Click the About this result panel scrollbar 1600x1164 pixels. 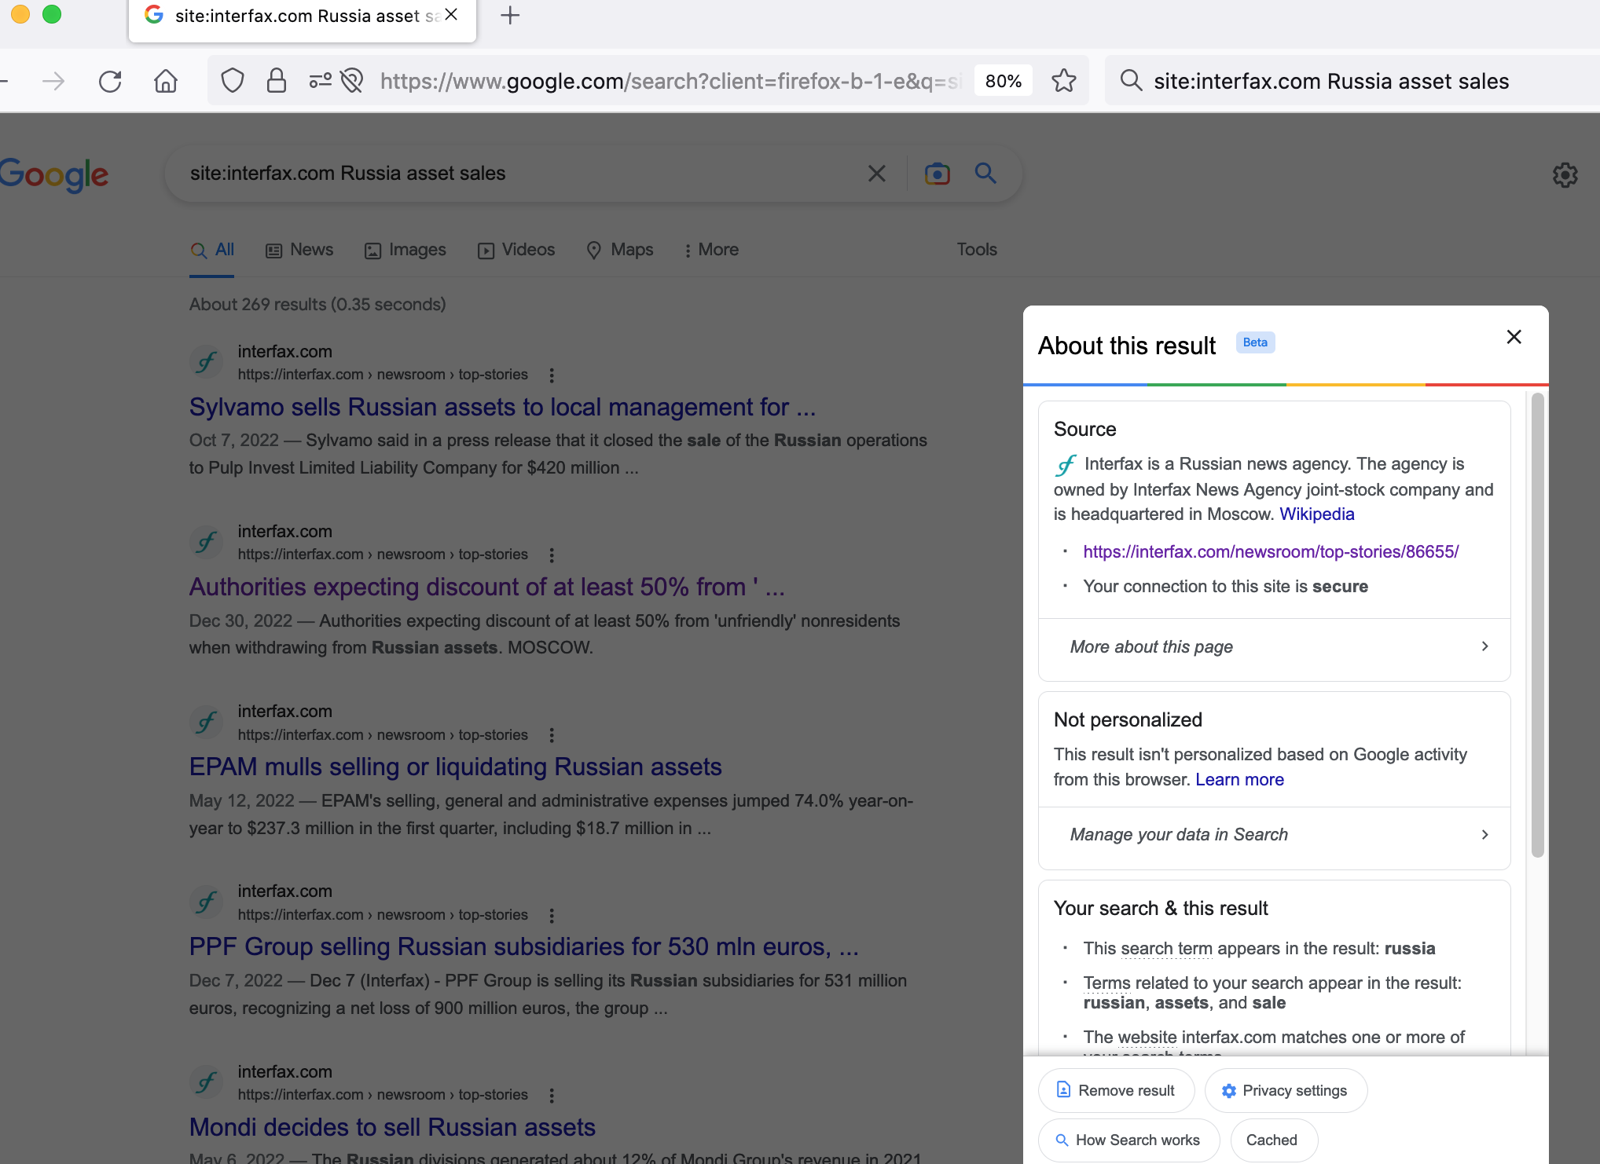(1538, 624)
